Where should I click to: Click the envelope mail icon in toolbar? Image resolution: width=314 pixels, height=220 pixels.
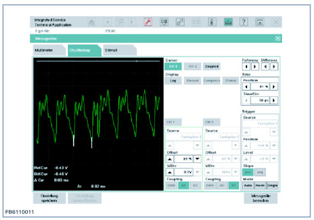coord(196,22)
